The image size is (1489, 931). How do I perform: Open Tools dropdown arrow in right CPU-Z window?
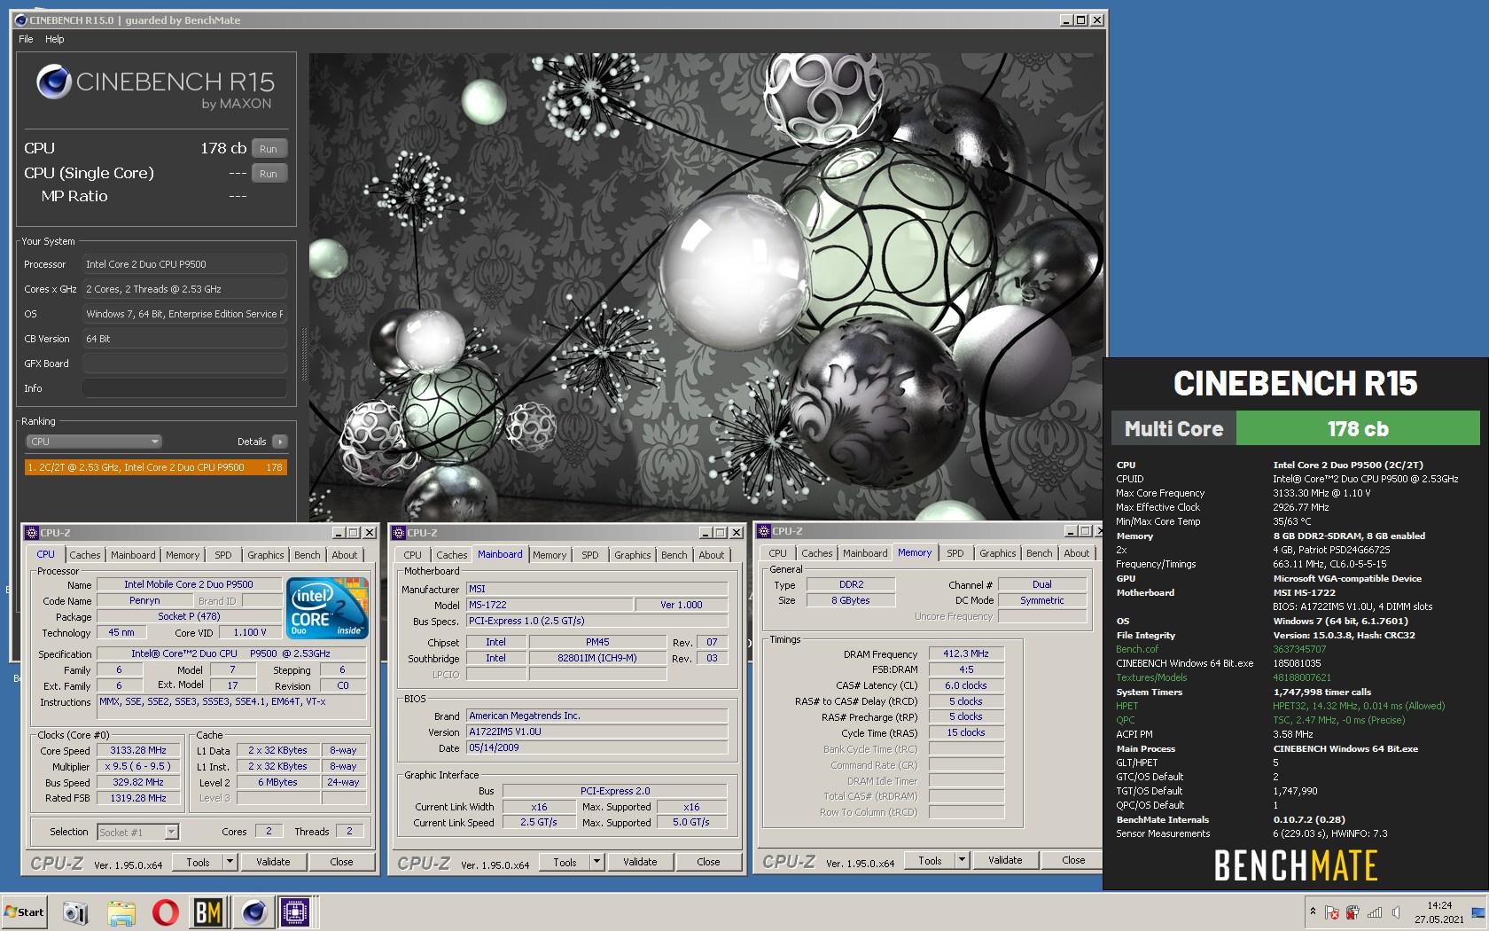pos(962,860)
